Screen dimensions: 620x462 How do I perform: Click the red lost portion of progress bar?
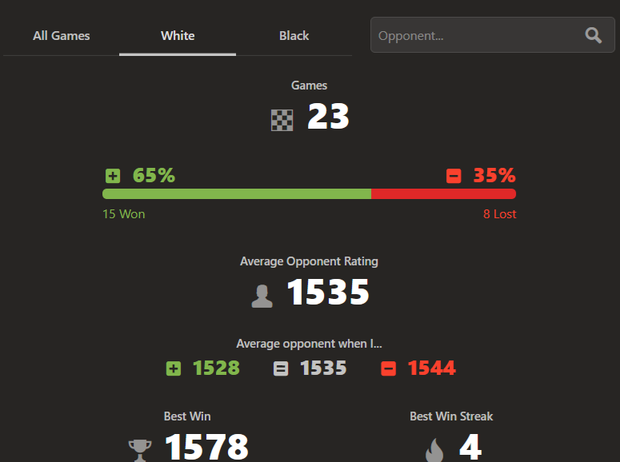(444, 193)
